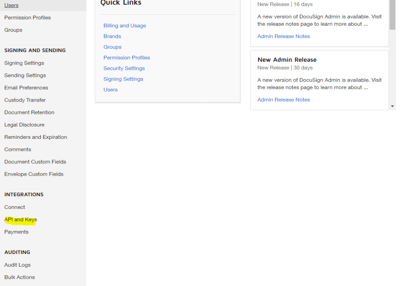This screenshot has width=406, height=286.
Task: Open API and Keys in the sidebar
Action: pyautogui.click(x=21, y=220)
